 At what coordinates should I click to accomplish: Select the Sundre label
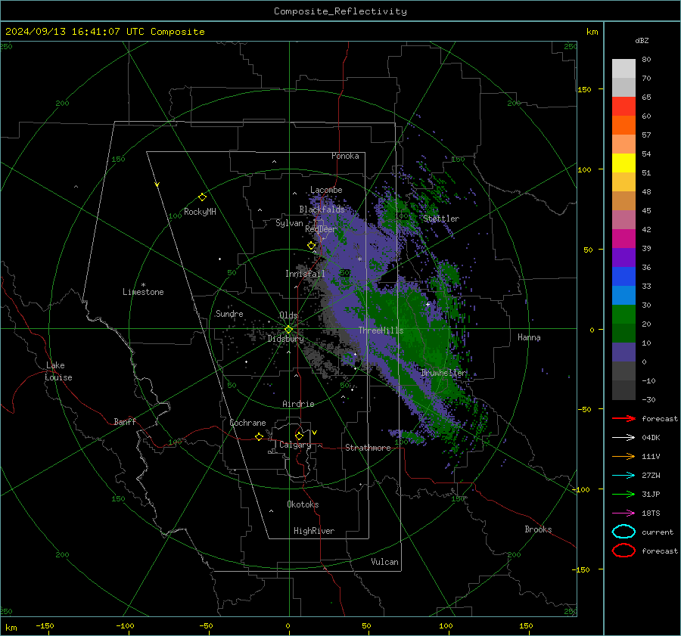(x=229, y=313)
